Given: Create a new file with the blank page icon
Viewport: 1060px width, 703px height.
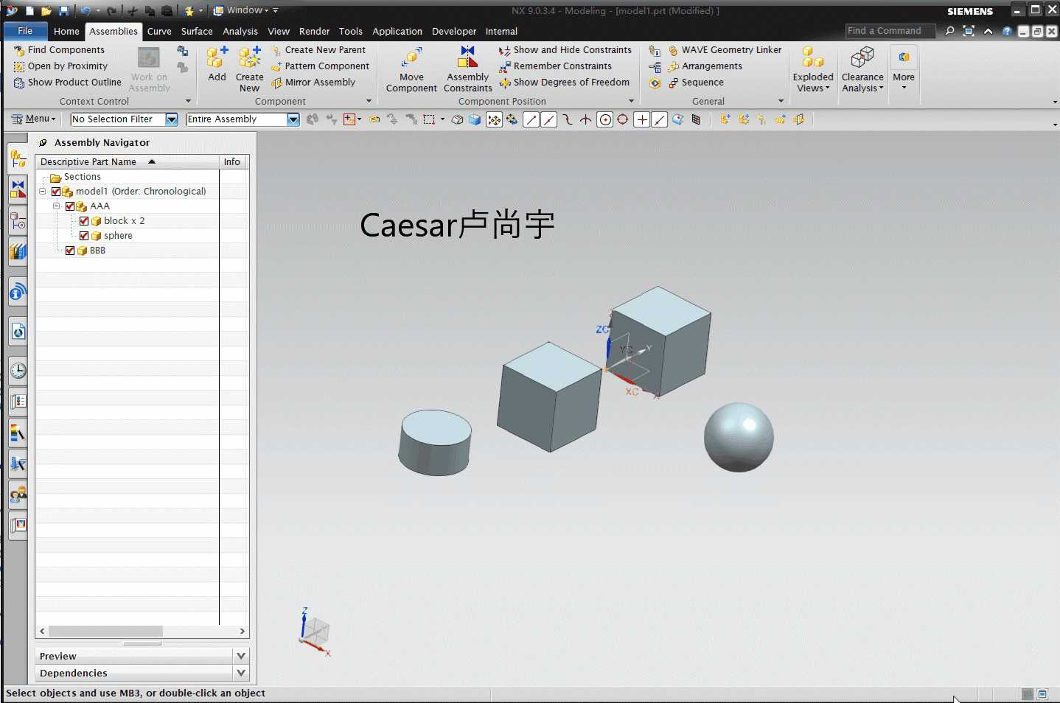Looking at the screenshot, I should [29, 10].
